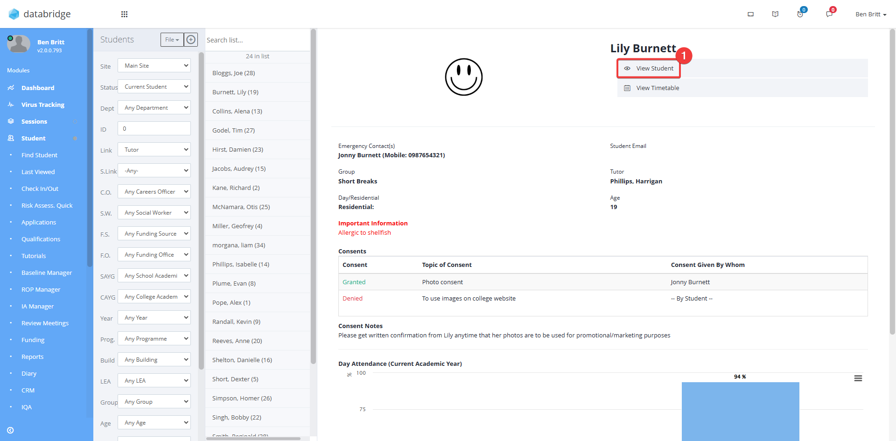This screenshot has width=896, height=441.
Task: Open Qualifications menu item
Action: coord(41,239)
